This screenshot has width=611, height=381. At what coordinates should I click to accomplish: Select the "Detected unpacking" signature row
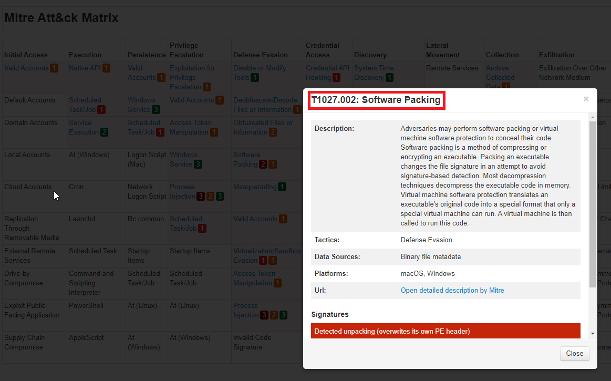pyautogui.click(x=446, y=331)
